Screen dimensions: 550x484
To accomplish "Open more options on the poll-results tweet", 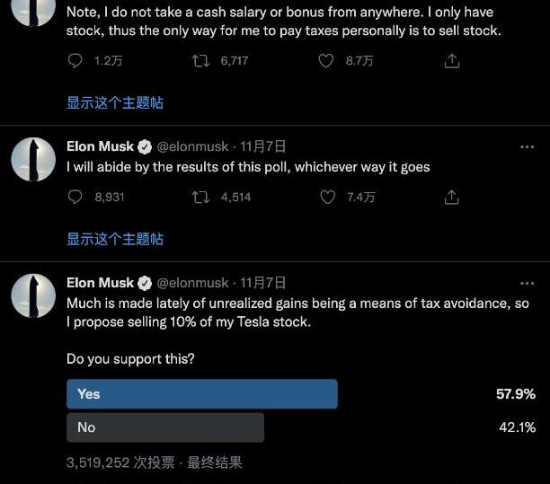I will [x=527, y=146].
